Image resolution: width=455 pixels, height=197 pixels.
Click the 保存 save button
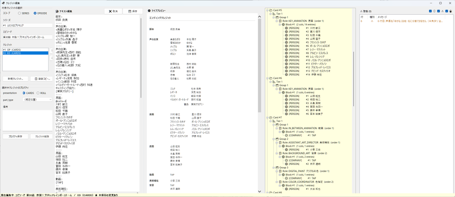click(x=133, y=11)
